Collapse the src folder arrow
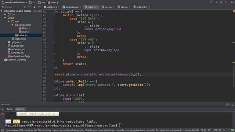 tap(5, 18)
